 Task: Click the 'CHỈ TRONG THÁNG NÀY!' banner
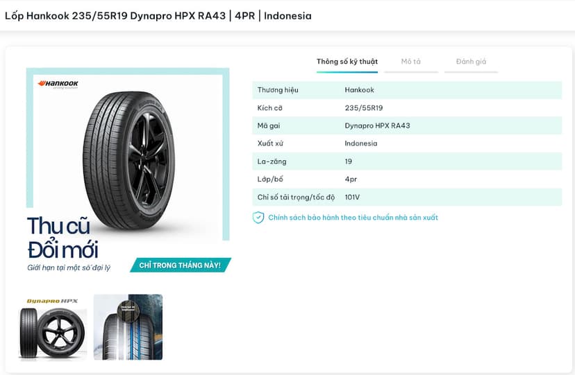(x=180, y=265)
